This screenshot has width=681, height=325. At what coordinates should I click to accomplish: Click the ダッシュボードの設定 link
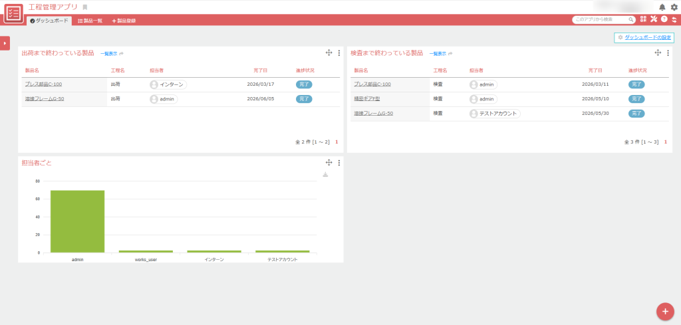click(x=644, y=38)
